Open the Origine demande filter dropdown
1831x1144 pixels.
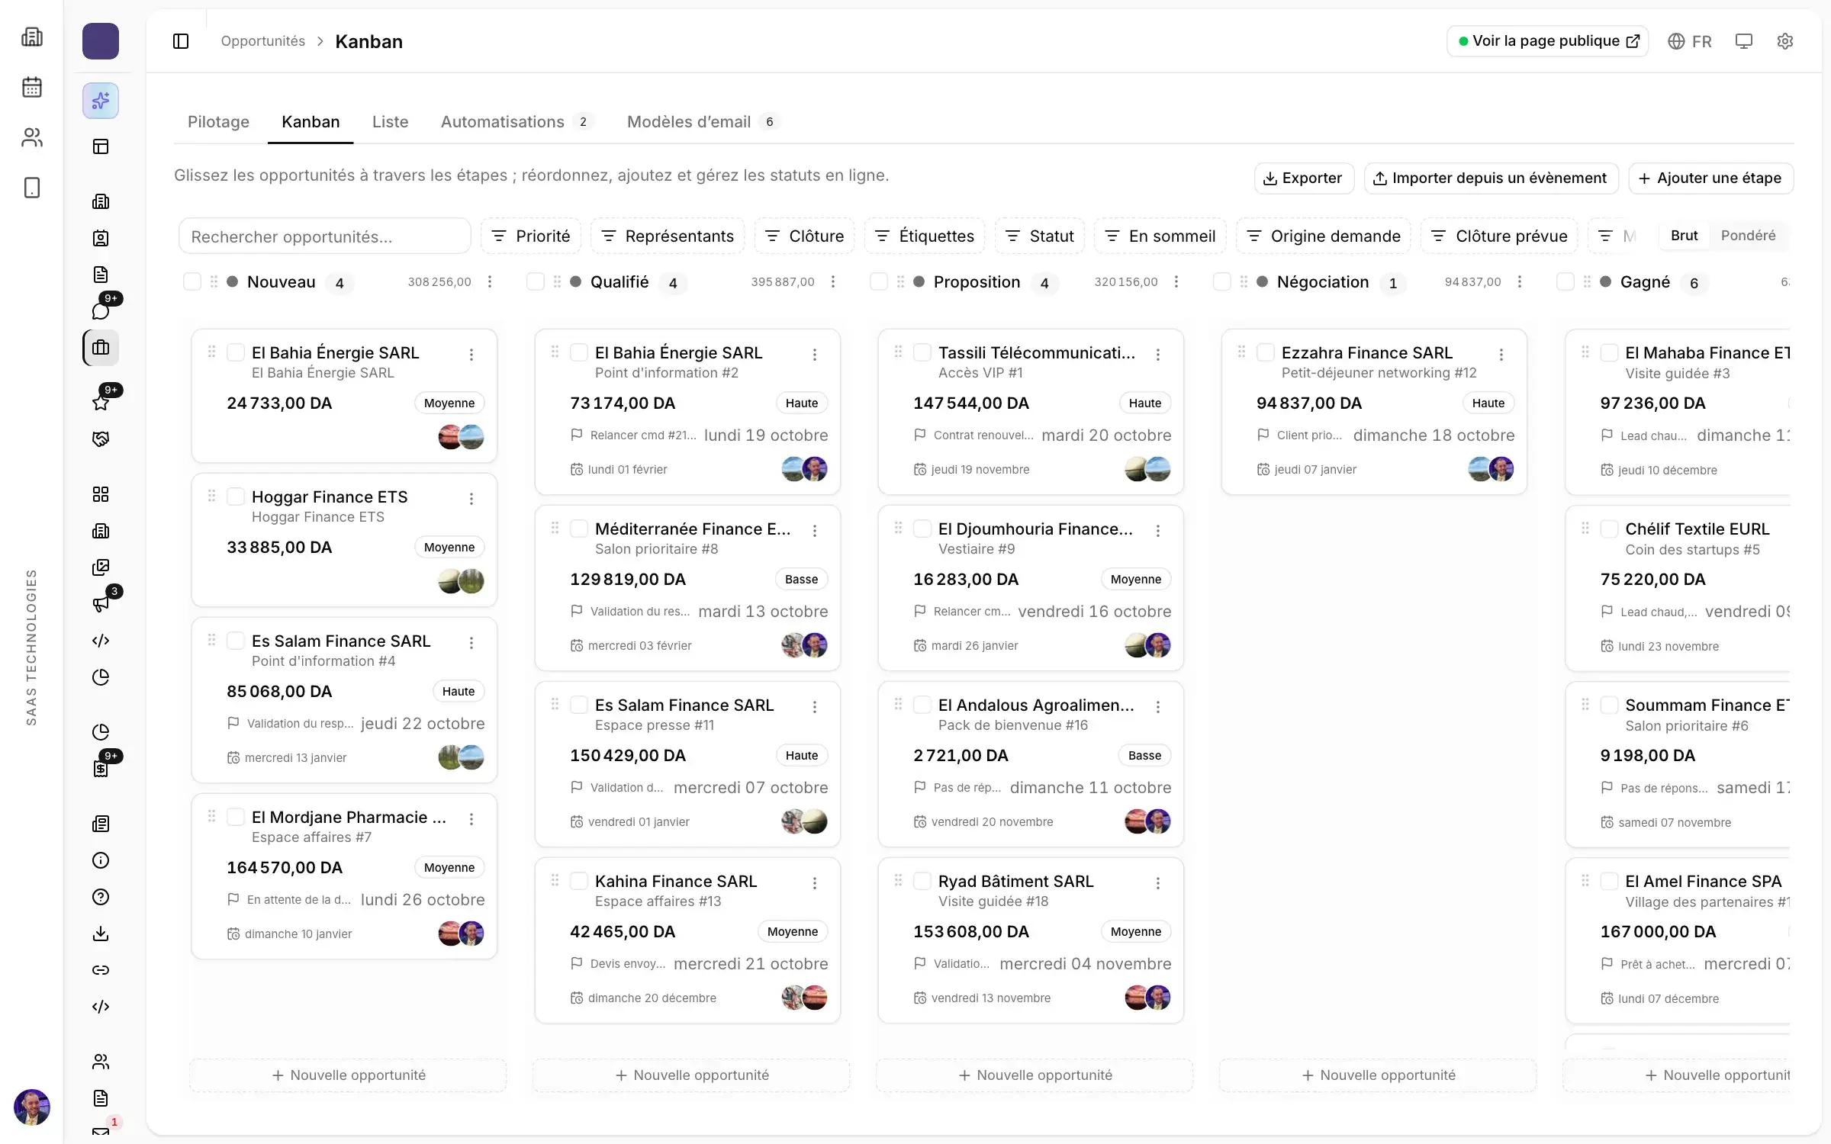coord(1324,236)
